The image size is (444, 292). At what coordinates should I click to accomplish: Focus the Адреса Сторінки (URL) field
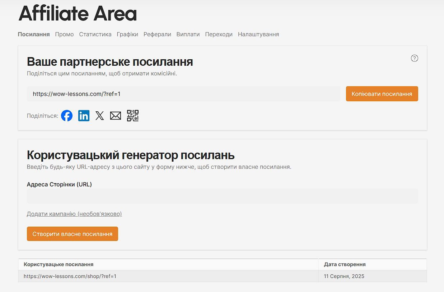click(223, 196)
